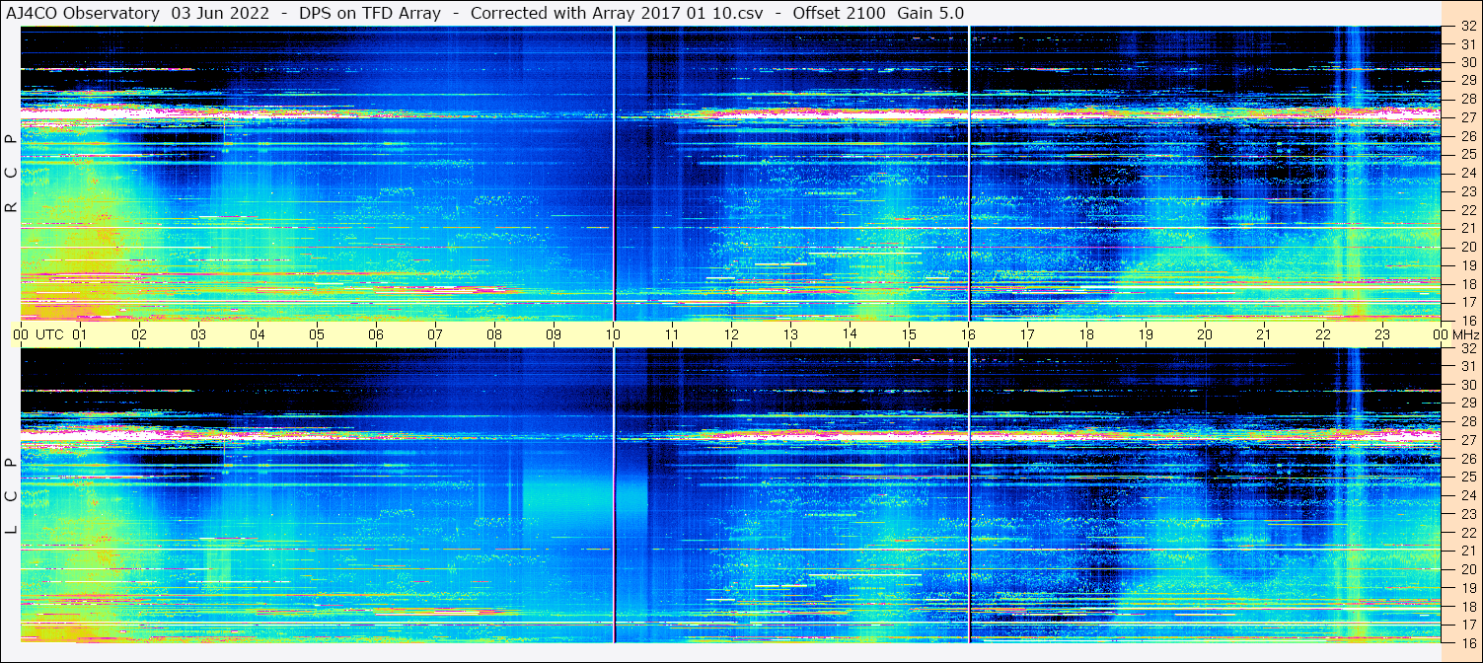Click the 16 UTC vertical marker in LCP spectrogram
Screen dimensions: 1483x663
pyautogui.click(x=969, y=495)
